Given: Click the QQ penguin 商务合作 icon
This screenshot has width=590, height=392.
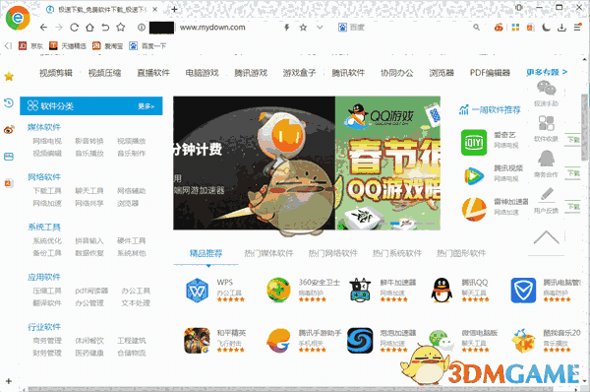Looking at the screenshot, I should 547,159.
